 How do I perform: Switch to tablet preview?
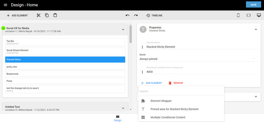(248, 15)
